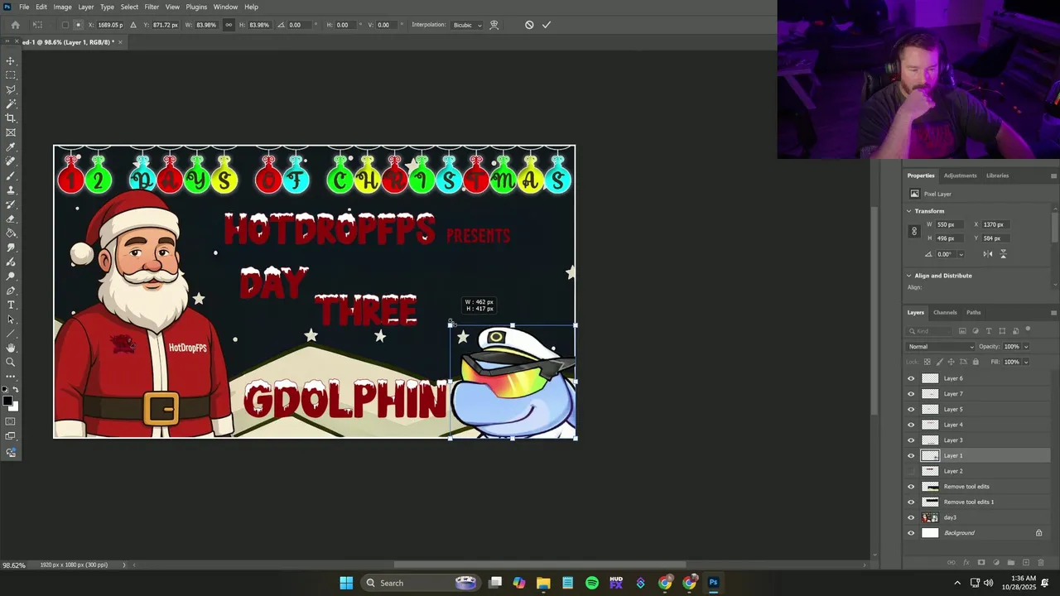Create a new group folder in Layers panel

[x=1011, y=563]
